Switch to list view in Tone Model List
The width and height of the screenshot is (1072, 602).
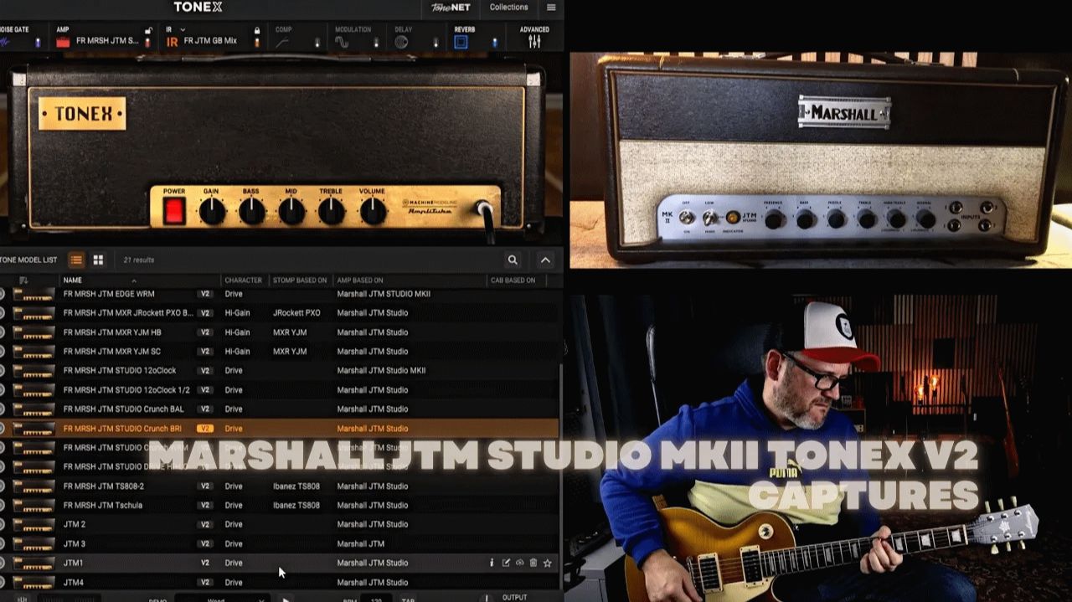tap(76, 260)
